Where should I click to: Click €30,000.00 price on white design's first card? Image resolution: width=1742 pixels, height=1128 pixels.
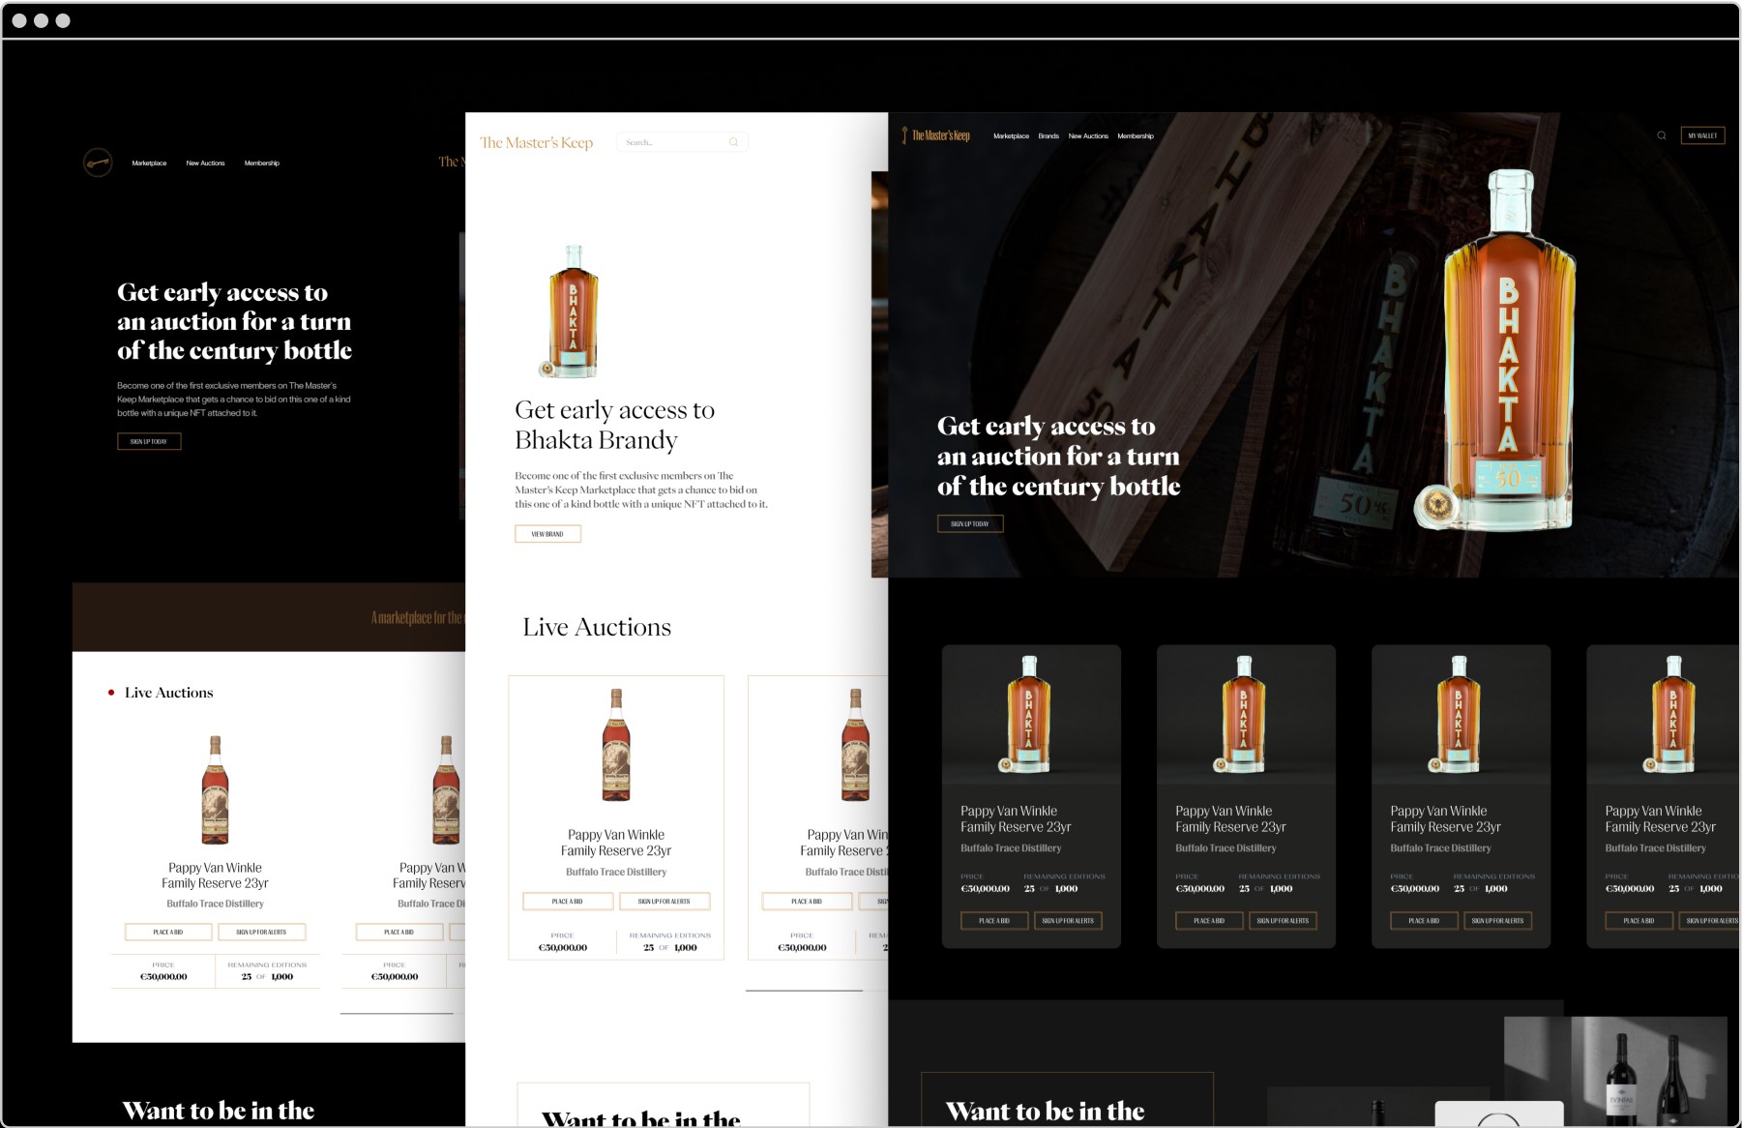coord(563,948)
